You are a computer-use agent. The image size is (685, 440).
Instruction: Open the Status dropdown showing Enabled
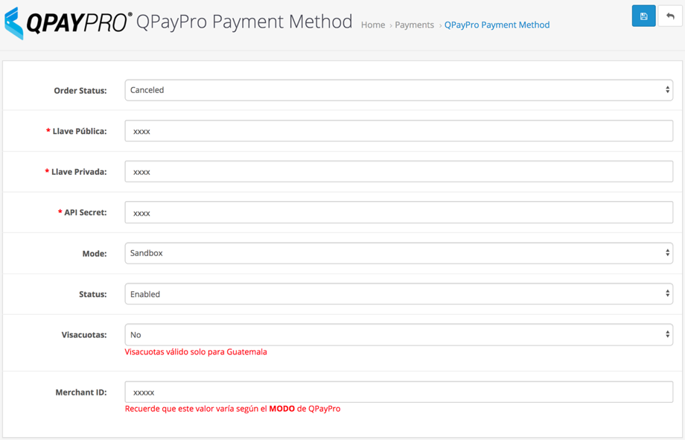click(x=398, y=294)
